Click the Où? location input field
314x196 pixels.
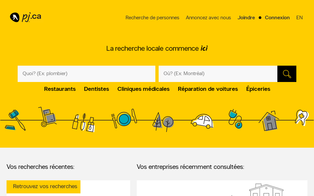[218, 74]
